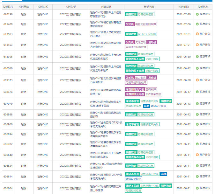Click orange status icon for complaint 606640
215x194 pixels.
coord(197,155)
